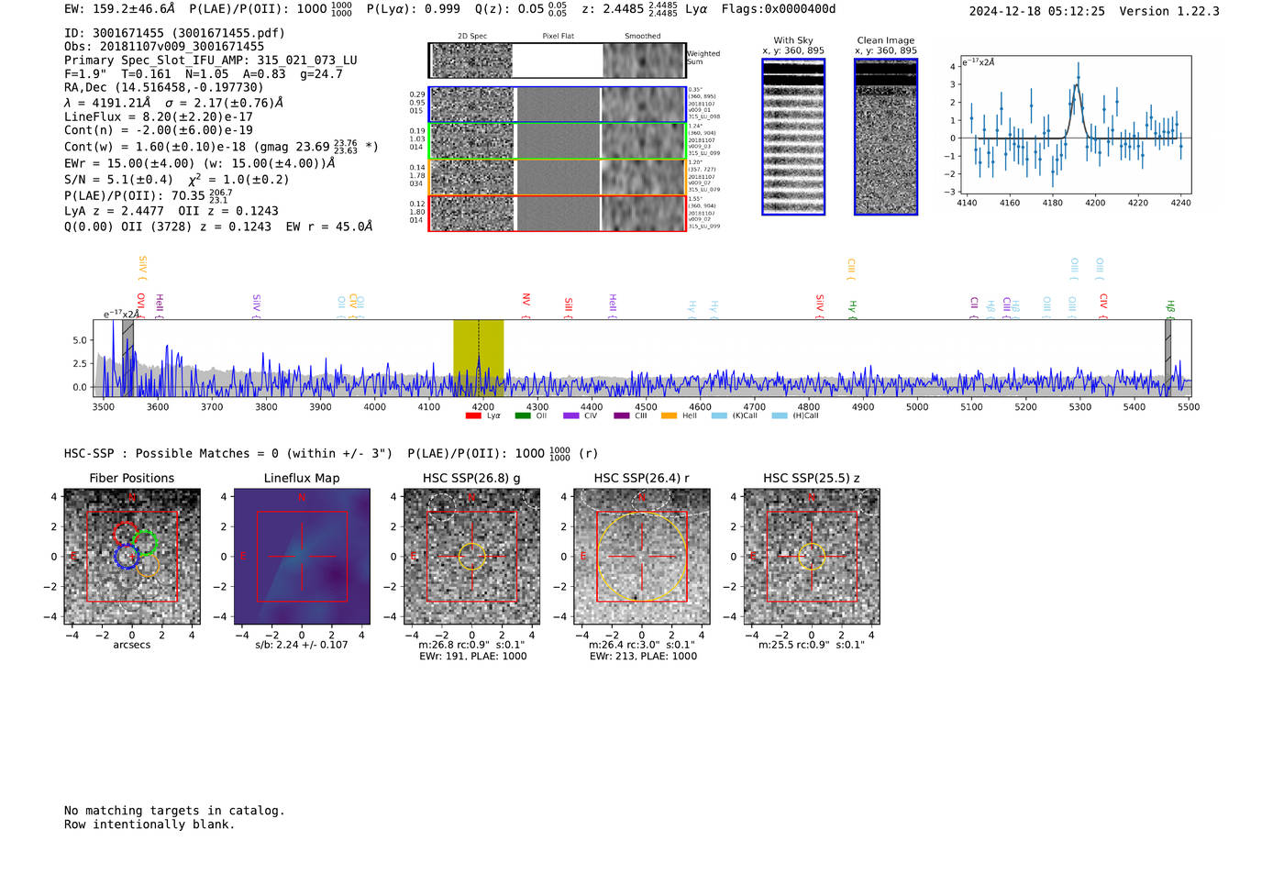Screen dimensions: 1284x874
Task: Click the EWr: 191, PLAE: 1000 caption
Action: pos(473,657)
